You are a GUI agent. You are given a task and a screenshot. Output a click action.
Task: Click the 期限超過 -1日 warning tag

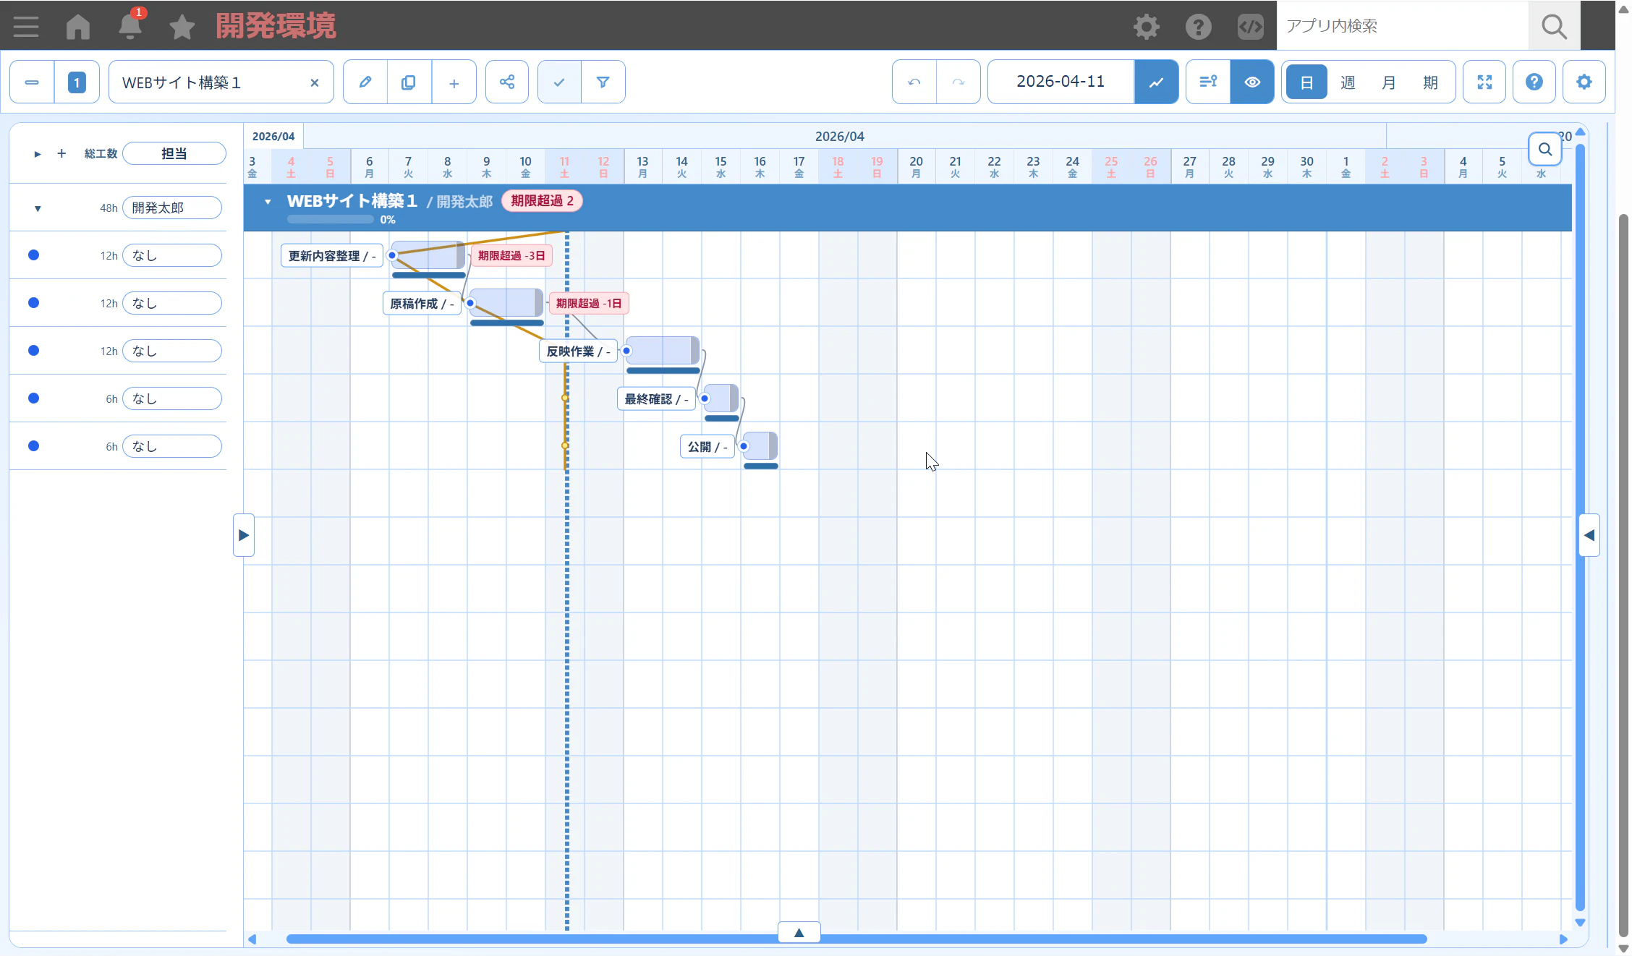click(x=589, y=304)
